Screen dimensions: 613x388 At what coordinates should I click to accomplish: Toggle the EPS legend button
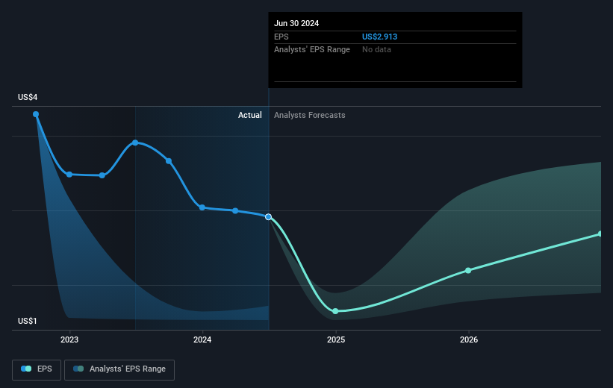(37, 369)
